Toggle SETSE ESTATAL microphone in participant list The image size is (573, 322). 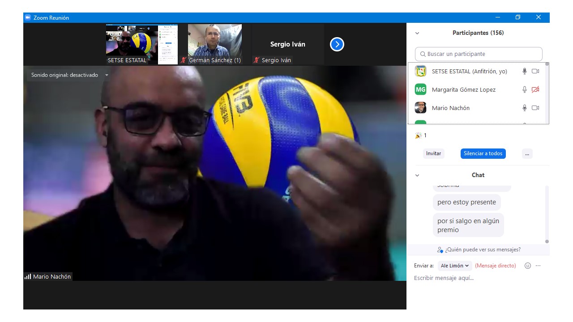[525, 71]
